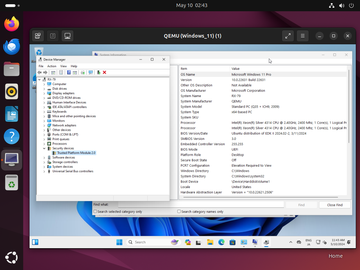Screen dimensions: 360x270
Task: Show hidden icons in the Windows tray
Action: click(x=291, y=242)
